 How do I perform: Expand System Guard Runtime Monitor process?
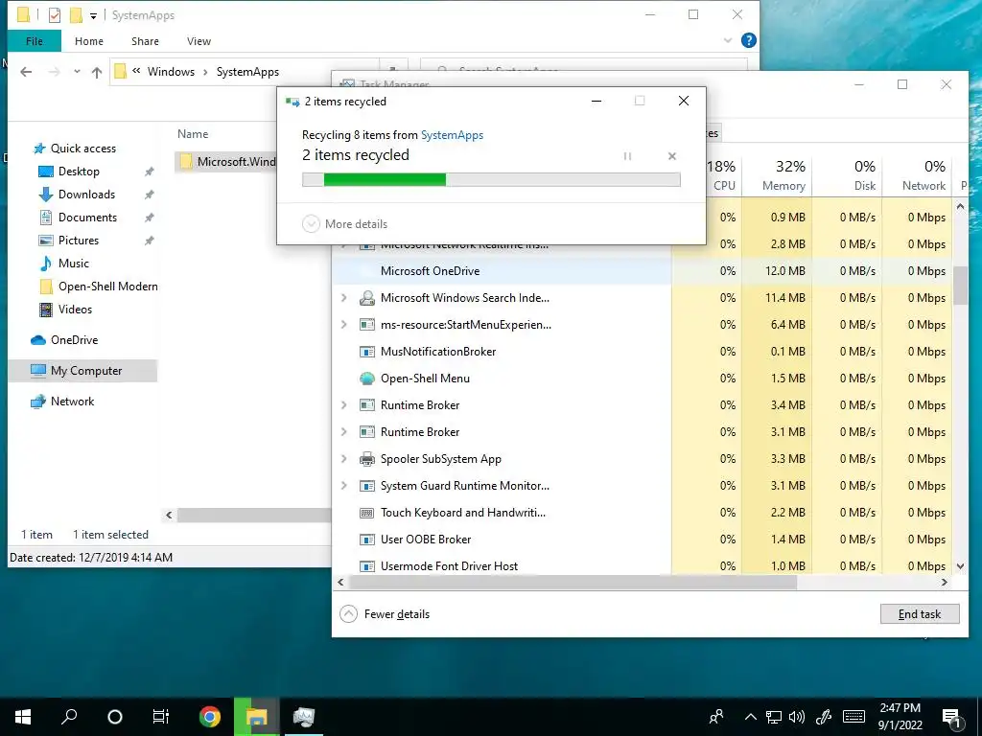click(344, 486)
